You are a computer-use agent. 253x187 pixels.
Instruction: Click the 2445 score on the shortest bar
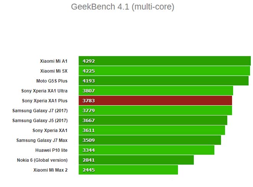pyautogui.click(x=88, y=170)
